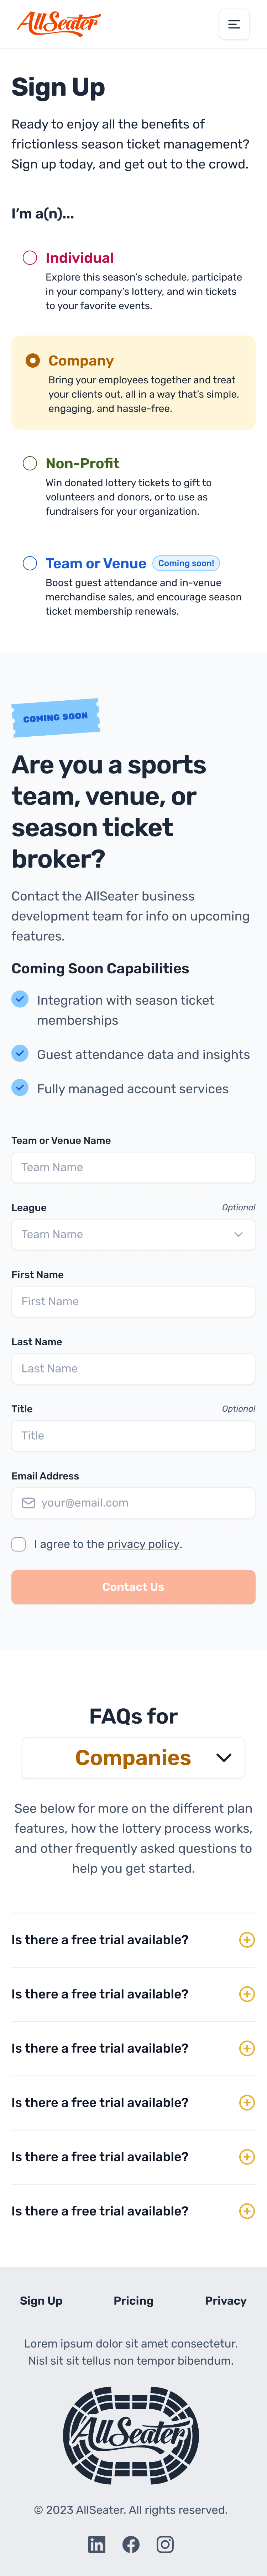The image size is (267, 2576).
Task: Click the First Name input field
Action: tap(133, 1301)
